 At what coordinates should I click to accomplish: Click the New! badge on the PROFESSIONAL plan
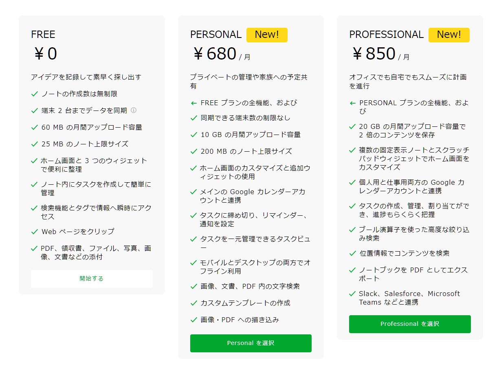pyautogui.click(x=449, y=35)
